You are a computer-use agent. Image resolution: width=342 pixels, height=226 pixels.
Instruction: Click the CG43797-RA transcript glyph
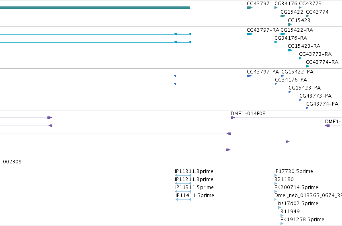coord(250,34)
